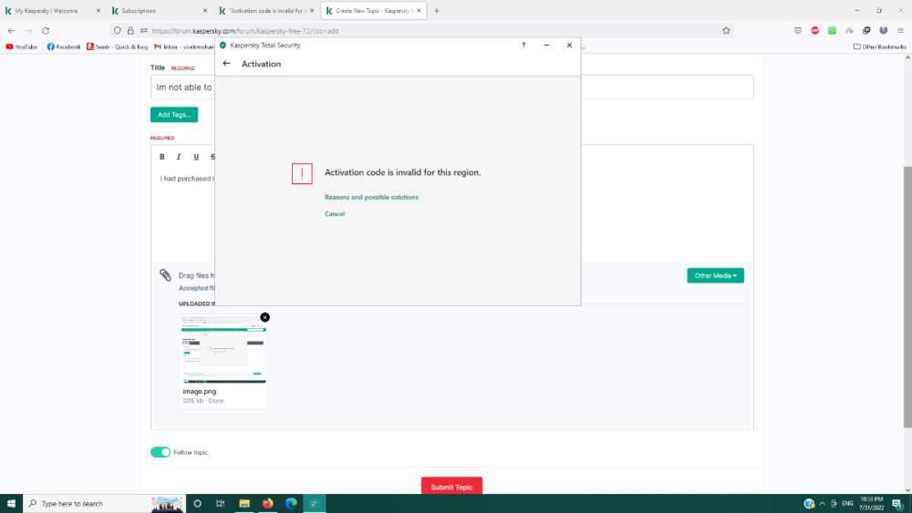Focus the topic Title input field
912x513 pixels.
coord(452,87)
